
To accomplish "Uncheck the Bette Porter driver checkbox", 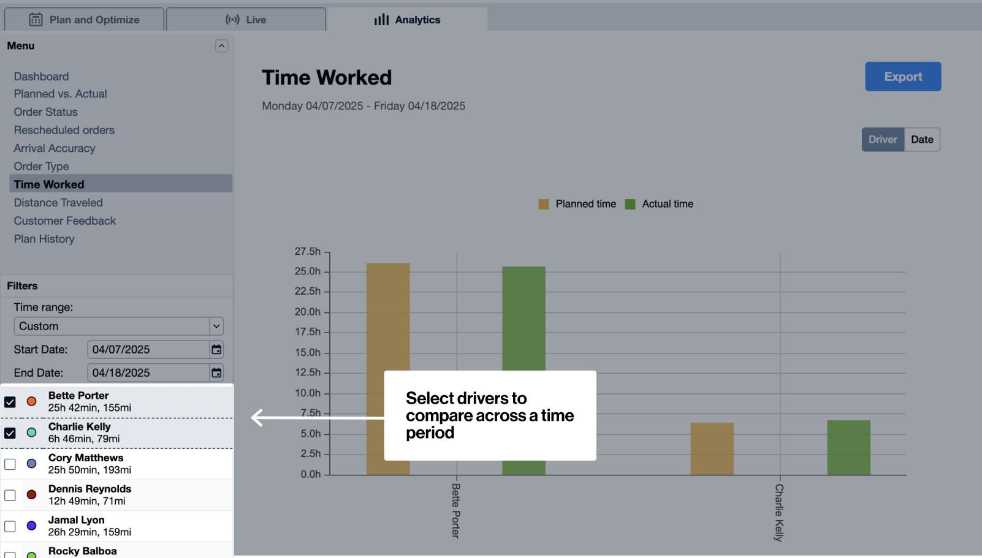I will click(x=10, y=402).
